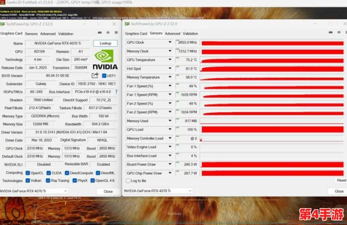The width and height of the screenshot is (347, 225).
Task: Open the GPU Clock sensor dropdown
Action: pyautogui.click(x=170, y=42)
